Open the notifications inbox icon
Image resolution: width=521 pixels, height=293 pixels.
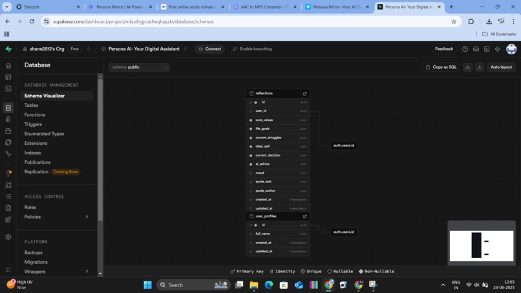coord(476,49)
